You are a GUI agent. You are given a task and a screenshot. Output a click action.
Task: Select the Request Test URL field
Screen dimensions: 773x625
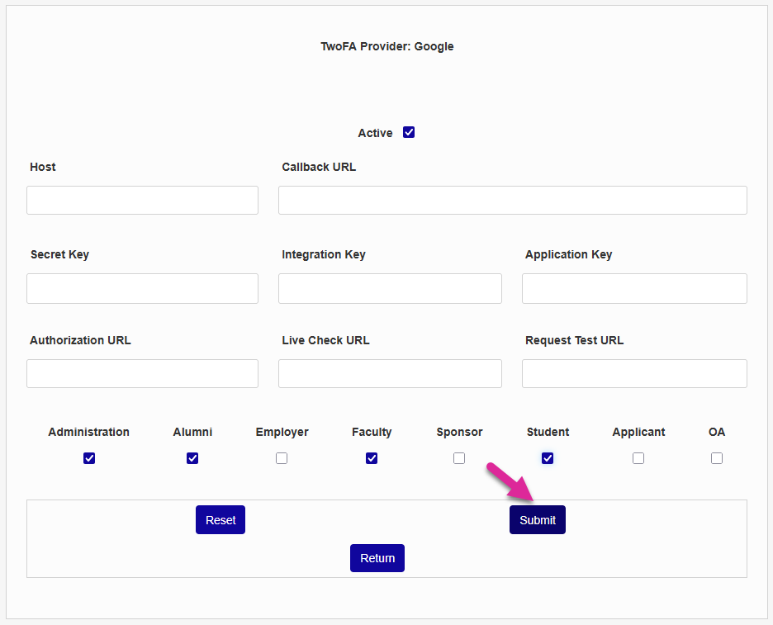(x=634, y=373)
